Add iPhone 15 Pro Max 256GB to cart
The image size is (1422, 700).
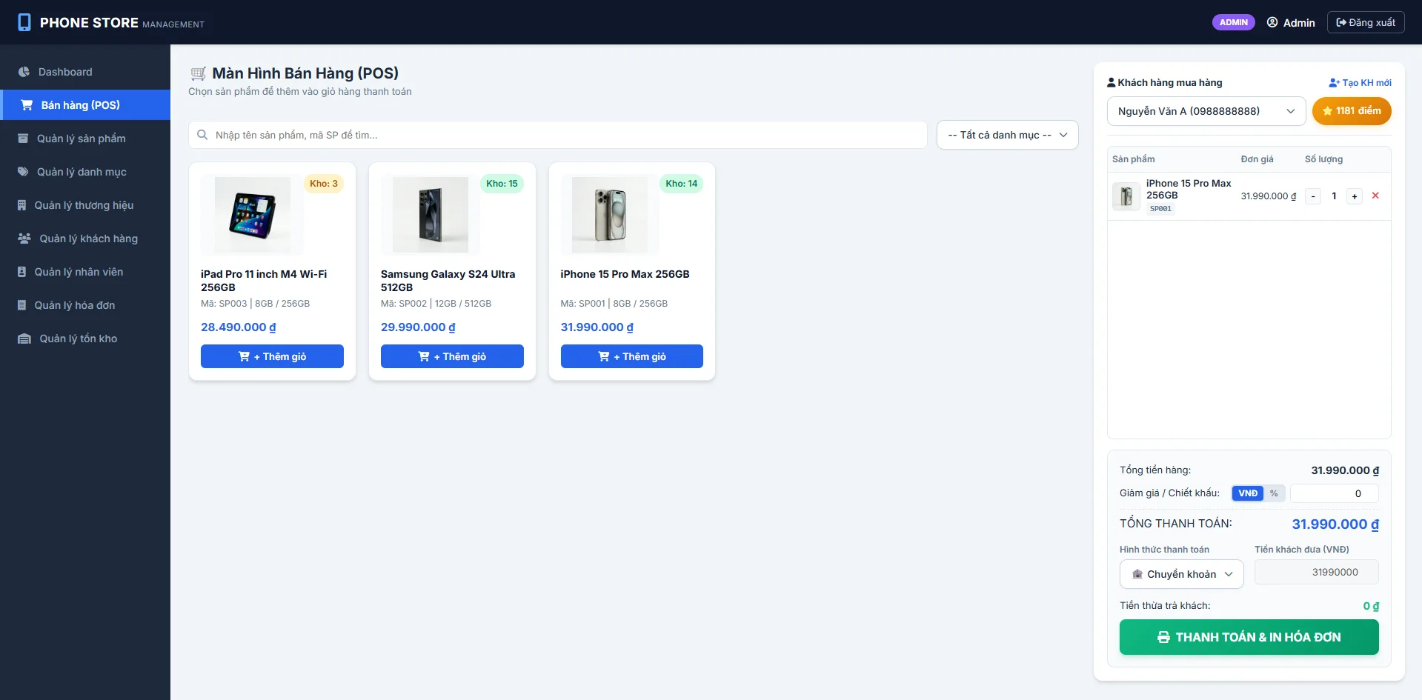tap(632, 356)
